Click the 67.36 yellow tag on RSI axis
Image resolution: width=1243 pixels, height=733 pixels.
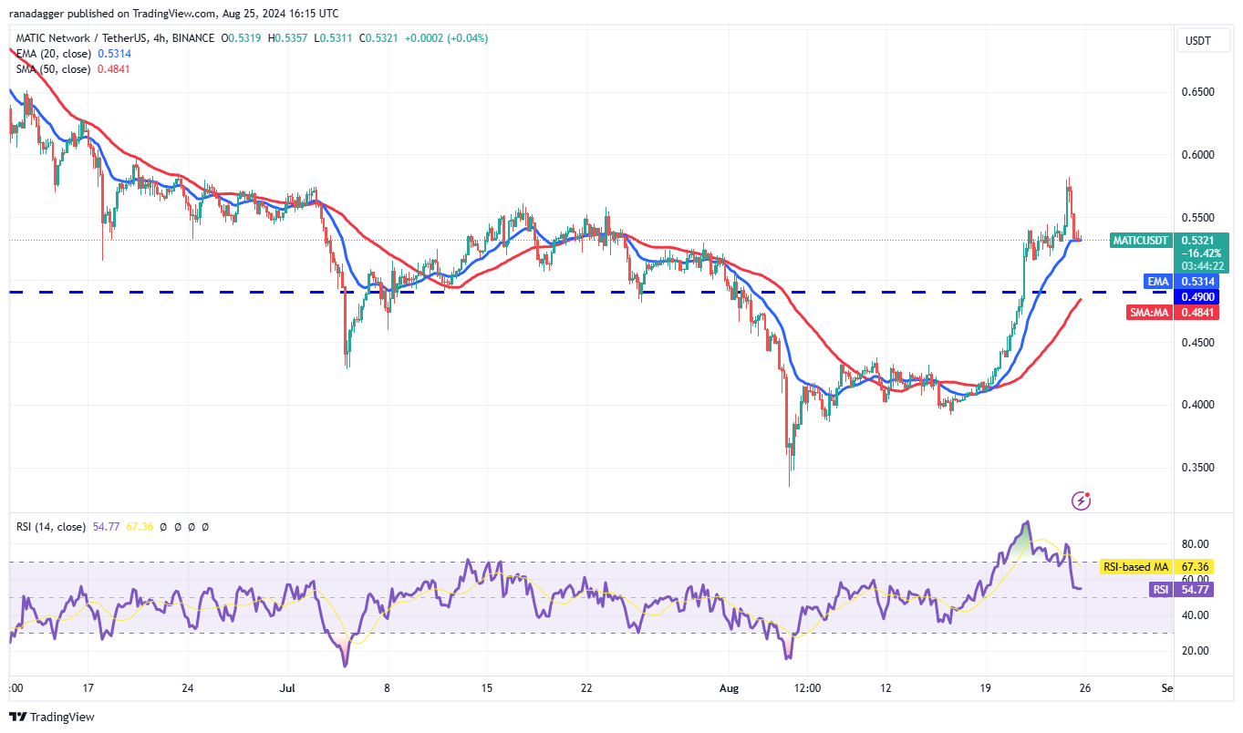coord(1195,567)
